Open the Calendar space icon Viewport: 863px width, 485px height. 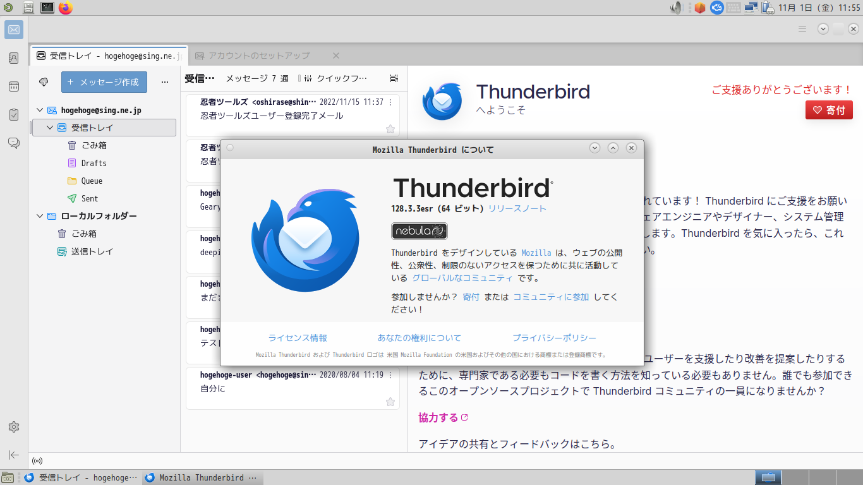14,87
